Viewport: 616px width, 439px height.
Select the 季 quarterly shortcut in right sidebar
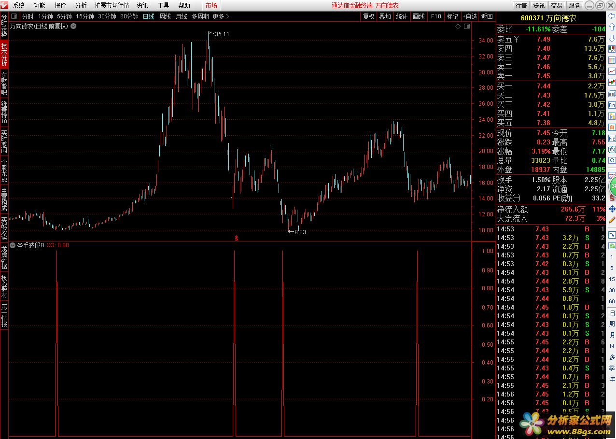point(612,368)
